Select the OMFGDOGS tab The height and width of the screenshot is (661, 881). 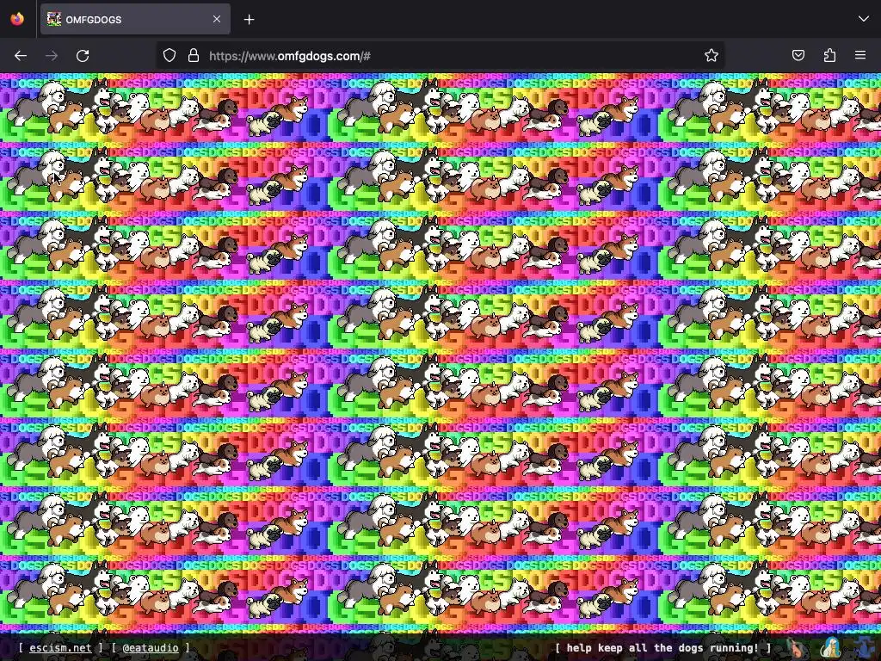pyautogui.click(x=135, y=19)
